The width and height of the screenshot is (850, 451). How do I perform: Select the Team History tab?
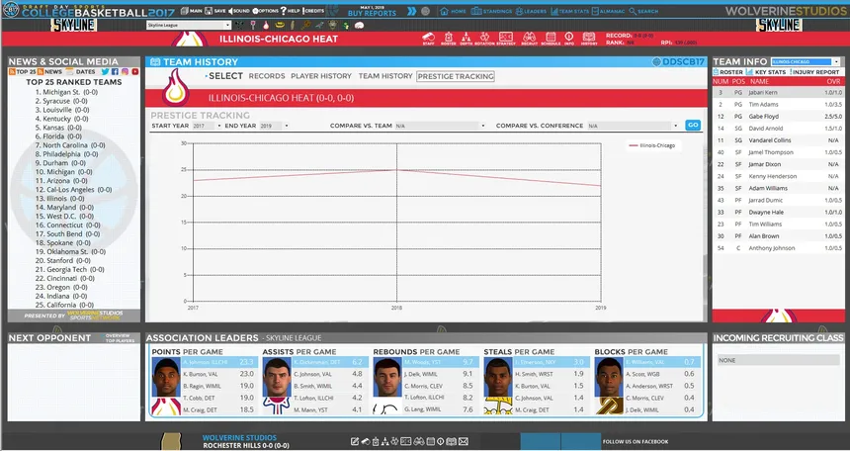[x=385, y=76]
